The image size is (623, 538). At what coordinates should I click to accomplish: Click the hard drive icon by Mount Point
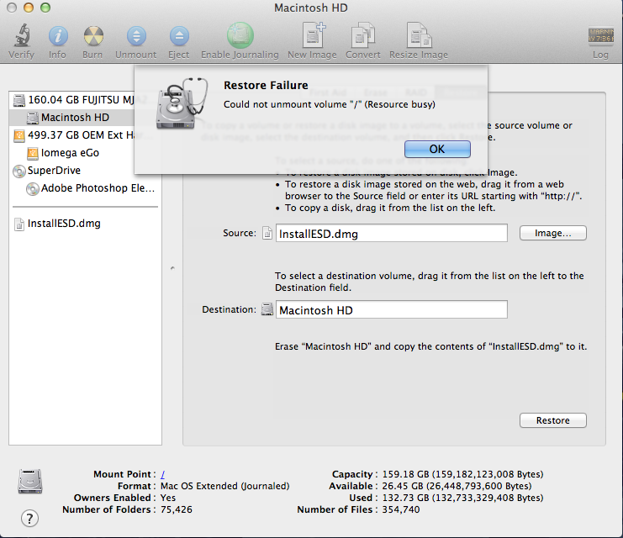30,481
